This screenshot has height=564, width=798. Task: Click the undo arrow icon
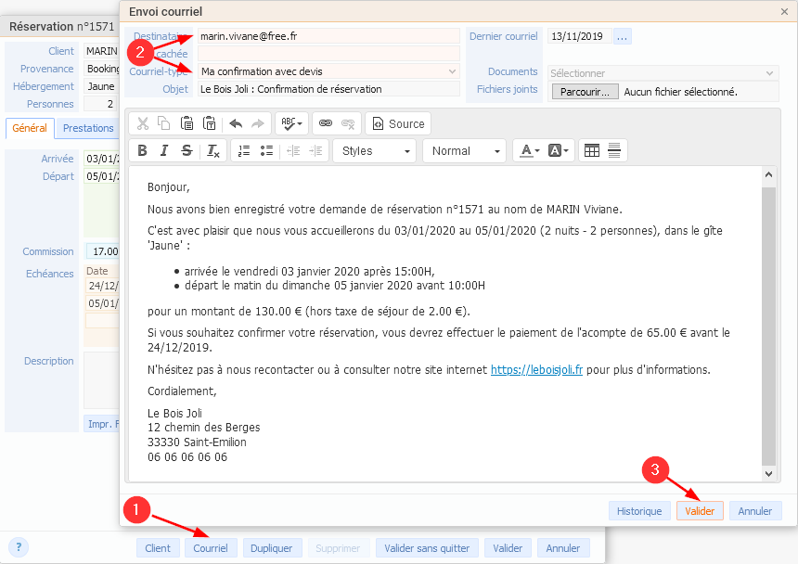pos(236,123)
